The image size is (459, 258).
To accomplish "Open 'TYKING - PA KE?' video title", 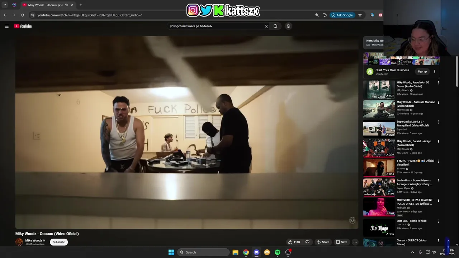I will click(415, 163).
